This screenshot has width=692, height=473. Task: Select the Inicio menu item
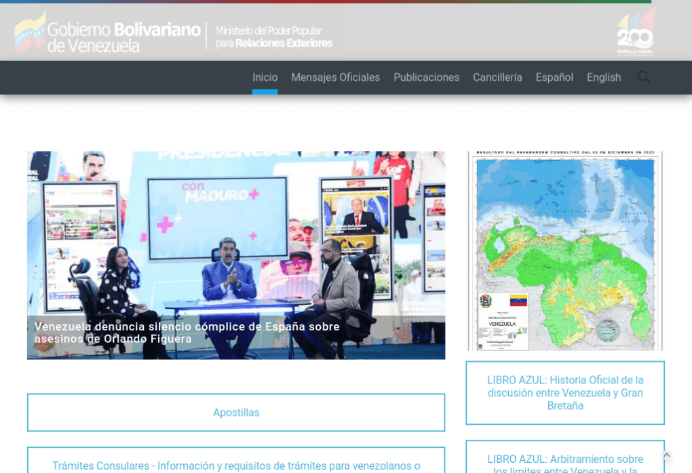click(x=265, y=77)
